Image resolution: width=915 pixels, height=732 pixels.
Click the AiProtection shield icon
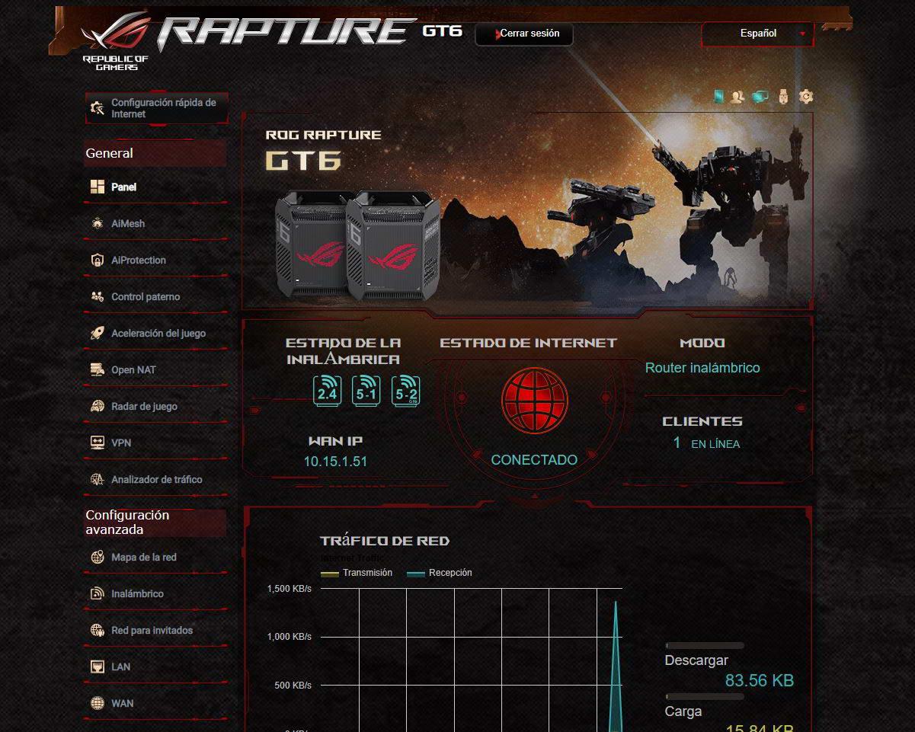(x=98, y=260)
